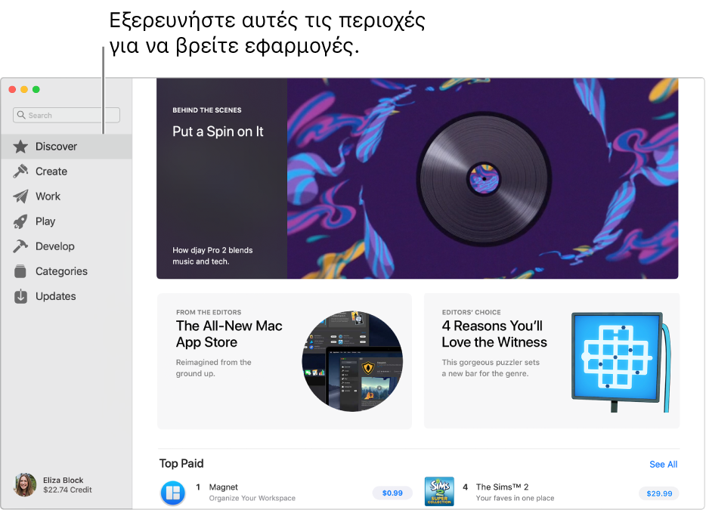Screen dimensions: 706x510
Task: Select the Discover sidebar tab
Action: (x=67, y=147)
